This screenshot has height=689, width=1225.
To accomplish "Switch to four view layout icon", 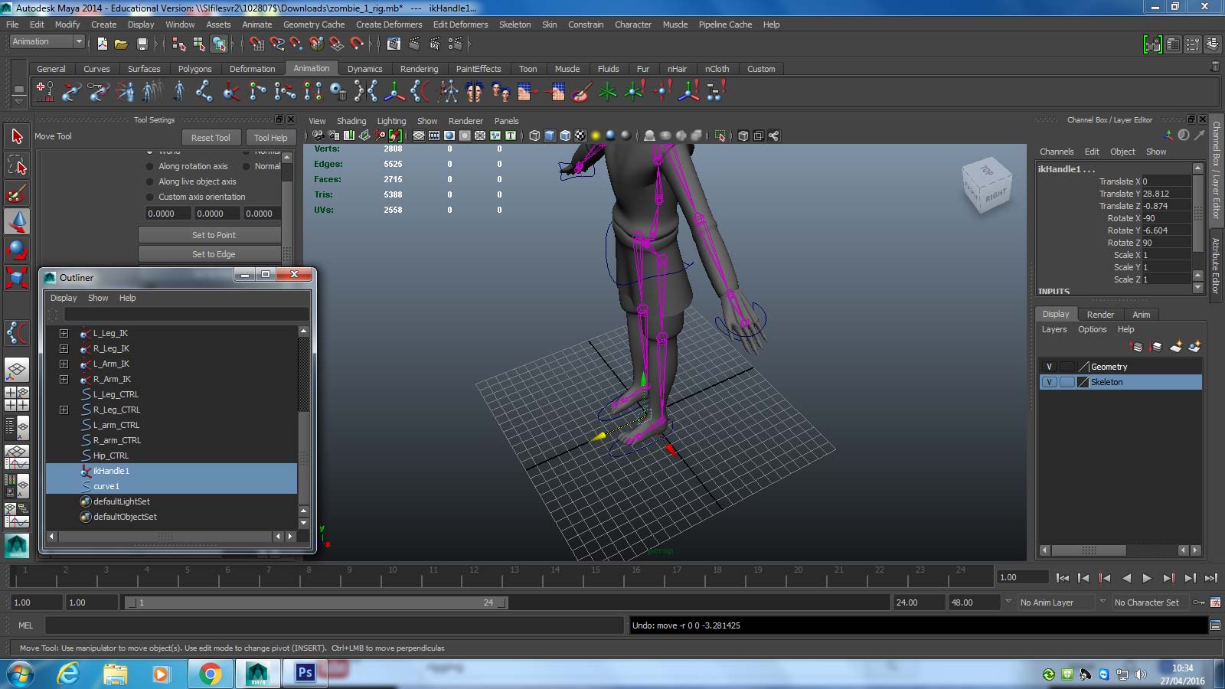I will point(17,398).
